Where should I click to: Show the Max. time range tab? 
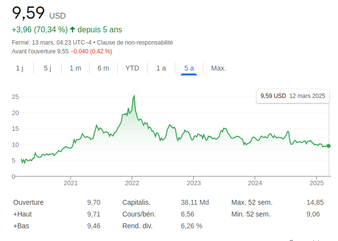click(218, 68)
